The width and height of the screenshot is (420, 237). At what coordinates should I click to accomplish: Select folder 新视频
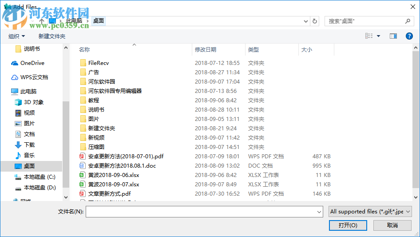[x=96, y=138]
